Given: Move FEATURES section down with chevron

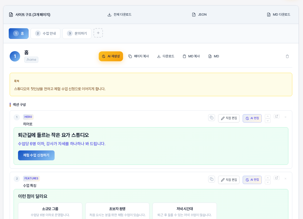Looking at the screenshot, I should tap(268, 182).
